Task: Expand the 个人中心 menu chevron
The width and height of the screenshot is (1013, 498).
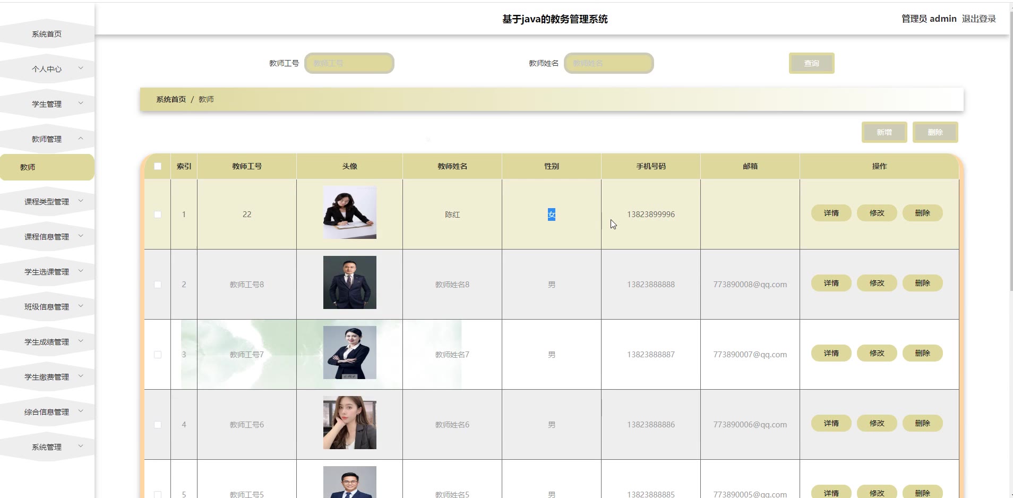Action: click(81, 68)
